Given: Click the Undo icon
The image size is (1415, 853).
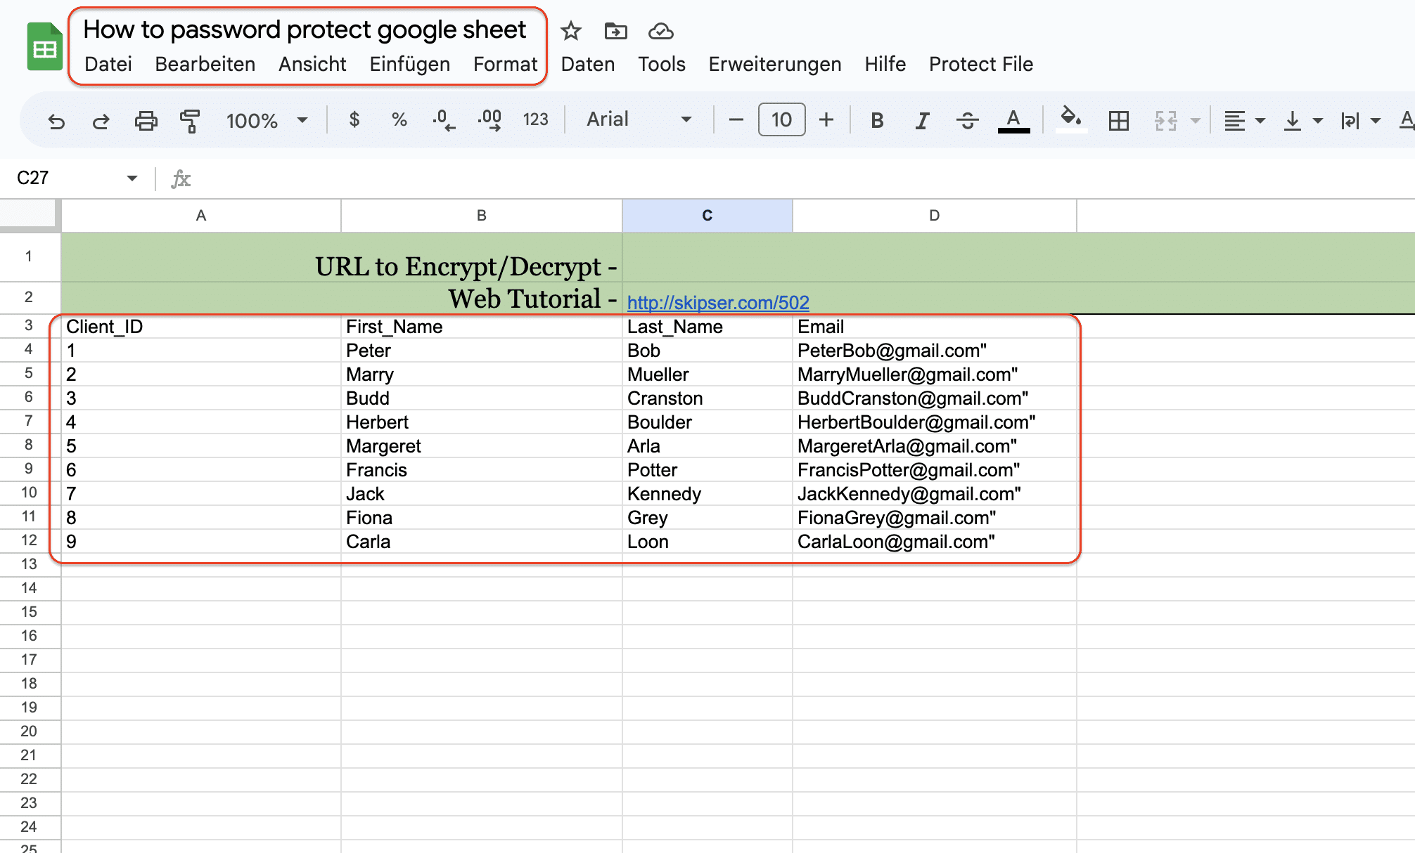Looking at the screenshot, I should point(56,120).
